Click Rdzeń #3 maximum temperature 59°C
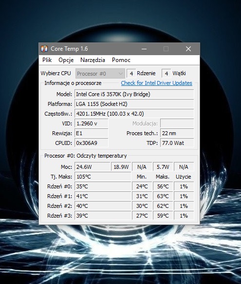The image size is (241, 284). (163, 216)
